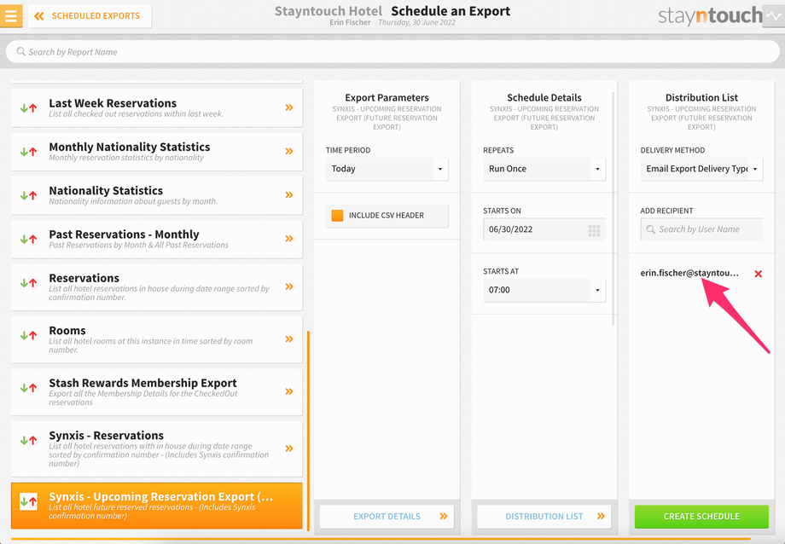
Task: Click the erin.fischer@stayntou... recipient entry
Action: click(689, 273)
